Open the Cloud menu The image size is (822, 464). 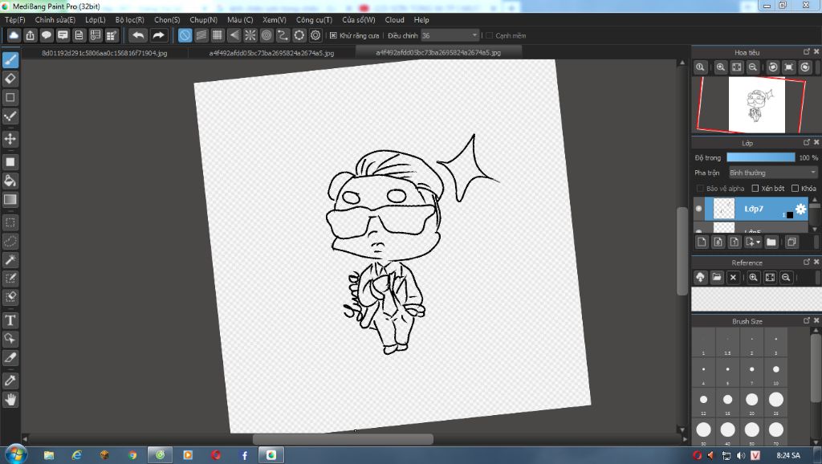click(x=394, y=20)
